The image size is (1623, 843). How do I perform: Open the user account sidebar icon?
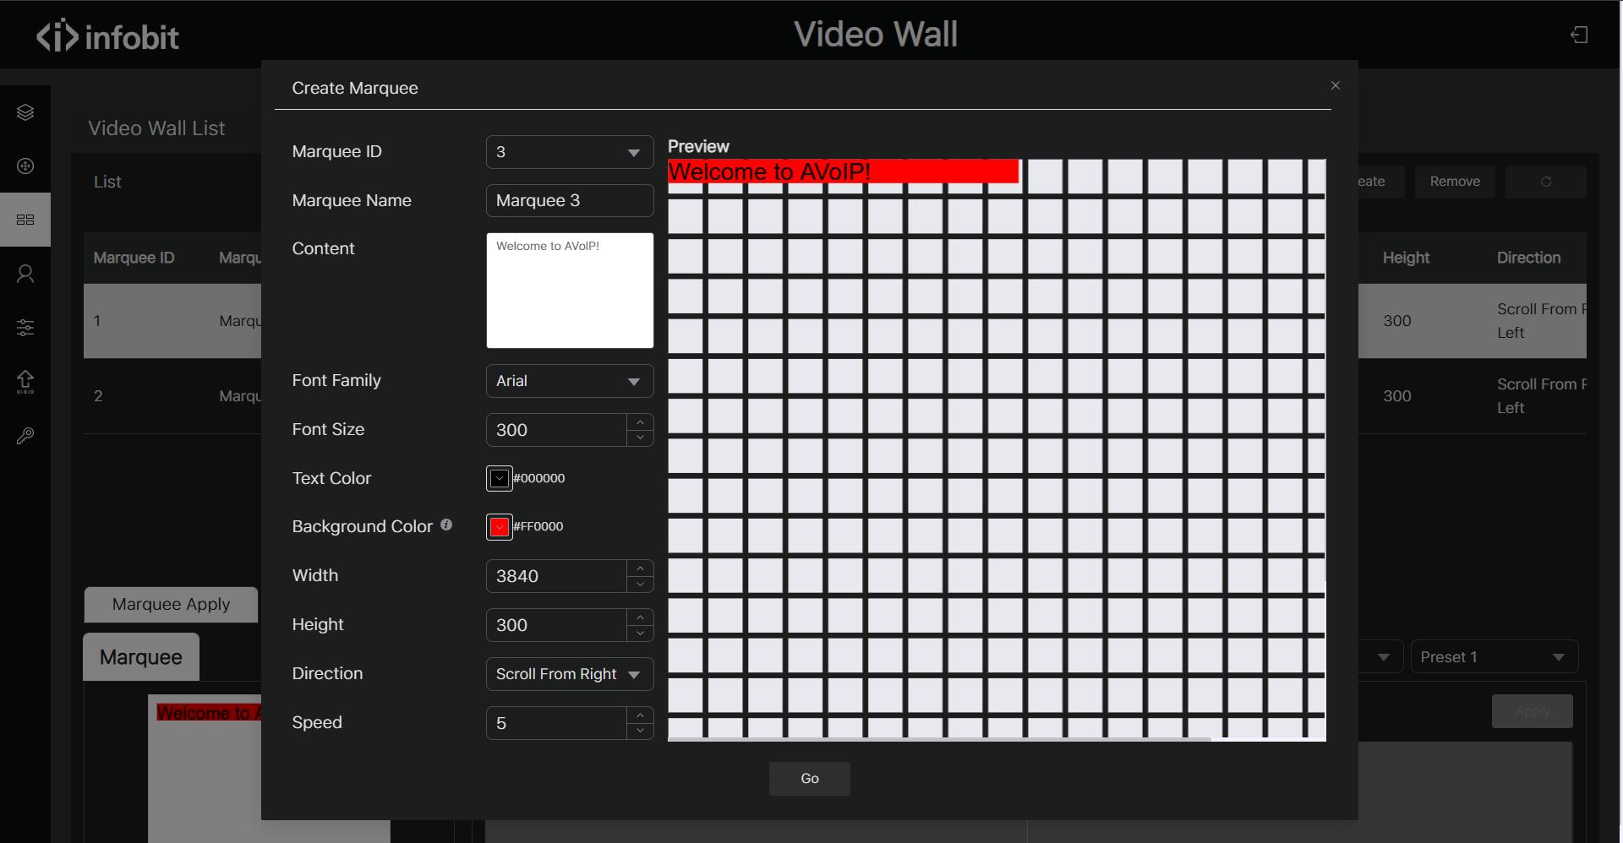25,274
